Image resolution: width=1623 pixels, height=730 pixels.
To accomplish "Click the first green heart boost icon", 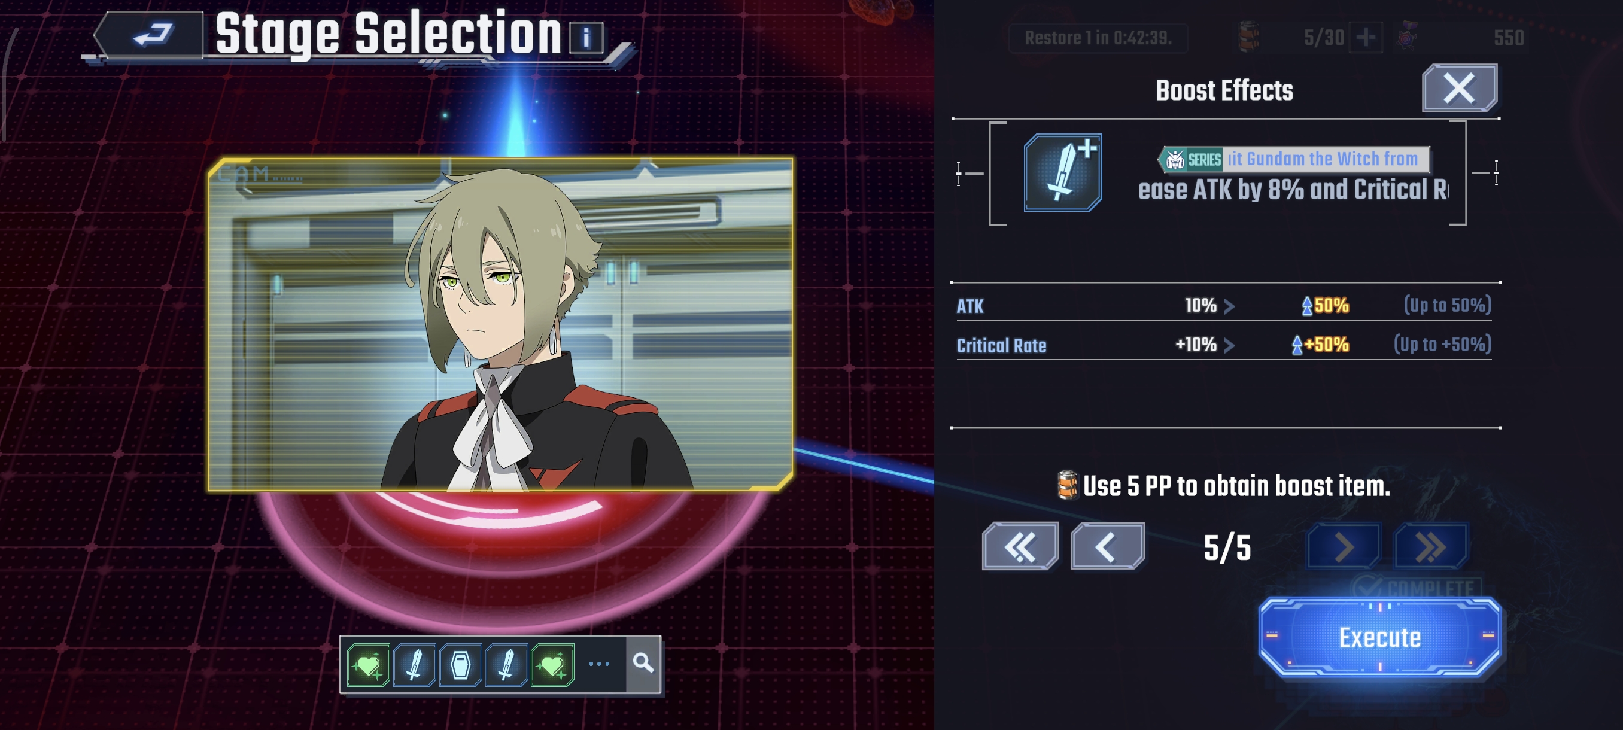I will [369, 665].
